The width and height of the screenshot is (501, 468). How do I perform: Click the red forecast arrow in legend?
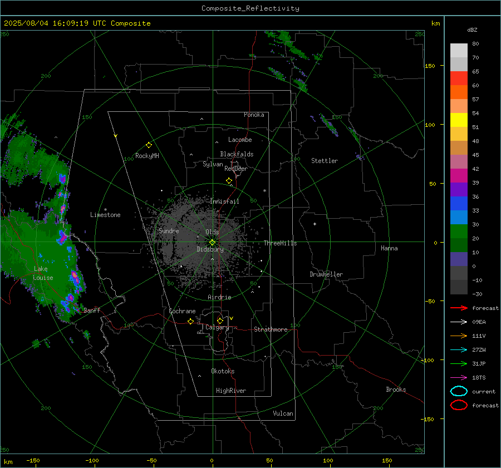coord(459,308)
